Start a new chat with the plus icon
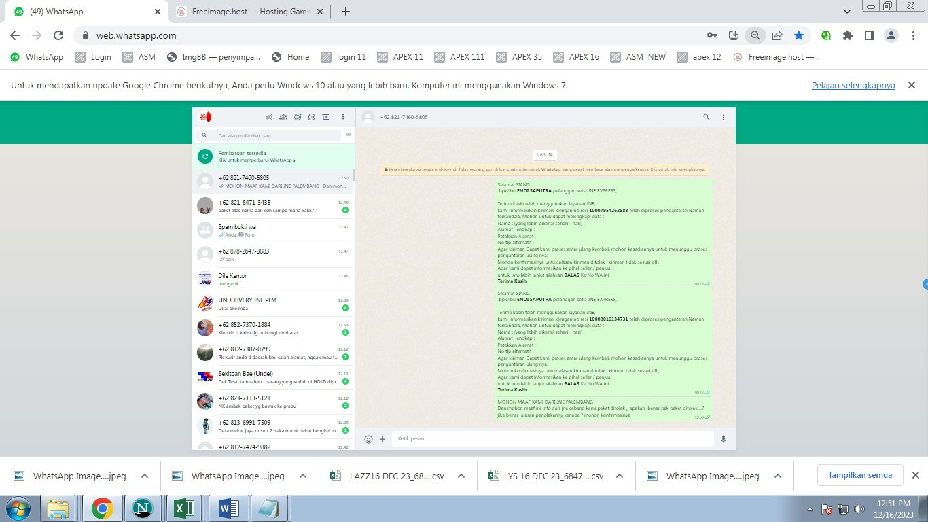 (x=326, y=117)
